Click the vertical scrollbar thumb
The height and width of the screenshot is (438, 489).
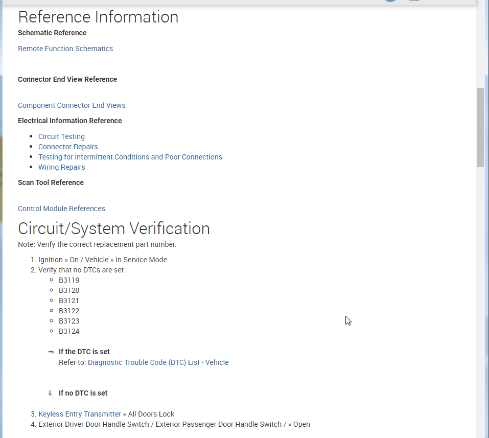click(480, 127)
